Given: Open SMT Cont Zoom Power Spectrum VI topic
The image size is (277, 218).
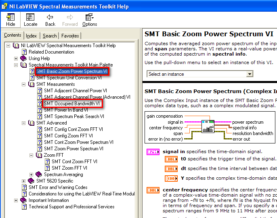Looking at the screenshot, I should click(x=79, y=142).
